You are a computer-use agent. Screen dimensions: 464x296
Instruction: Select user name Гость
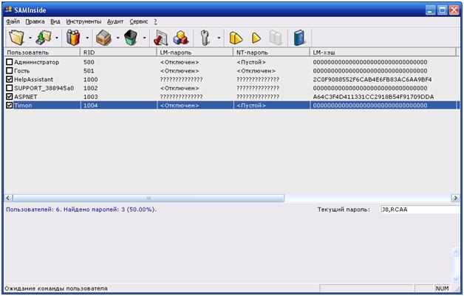pos(22,71)
